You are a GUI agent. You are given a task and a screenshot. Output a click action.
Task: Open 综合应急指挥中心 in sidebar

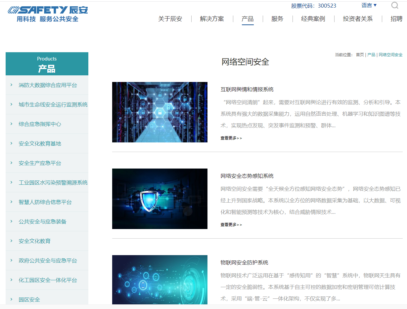(x=40, y=124)
